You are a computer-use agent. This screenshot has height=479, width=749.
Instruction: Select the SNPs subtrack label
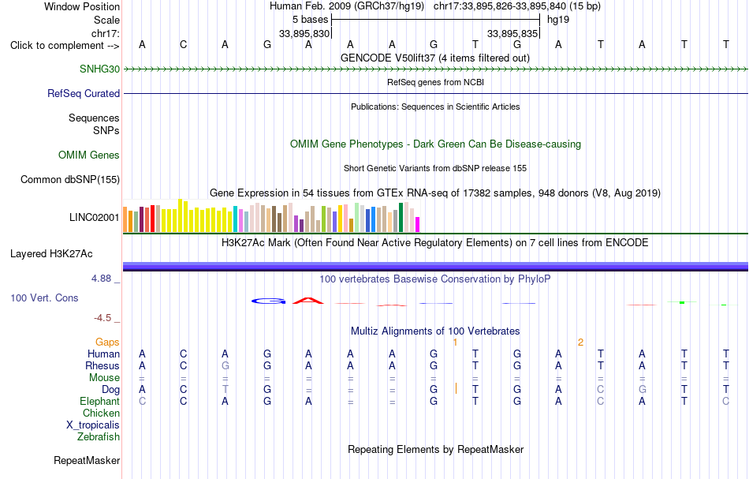click(x=106, y=130)
